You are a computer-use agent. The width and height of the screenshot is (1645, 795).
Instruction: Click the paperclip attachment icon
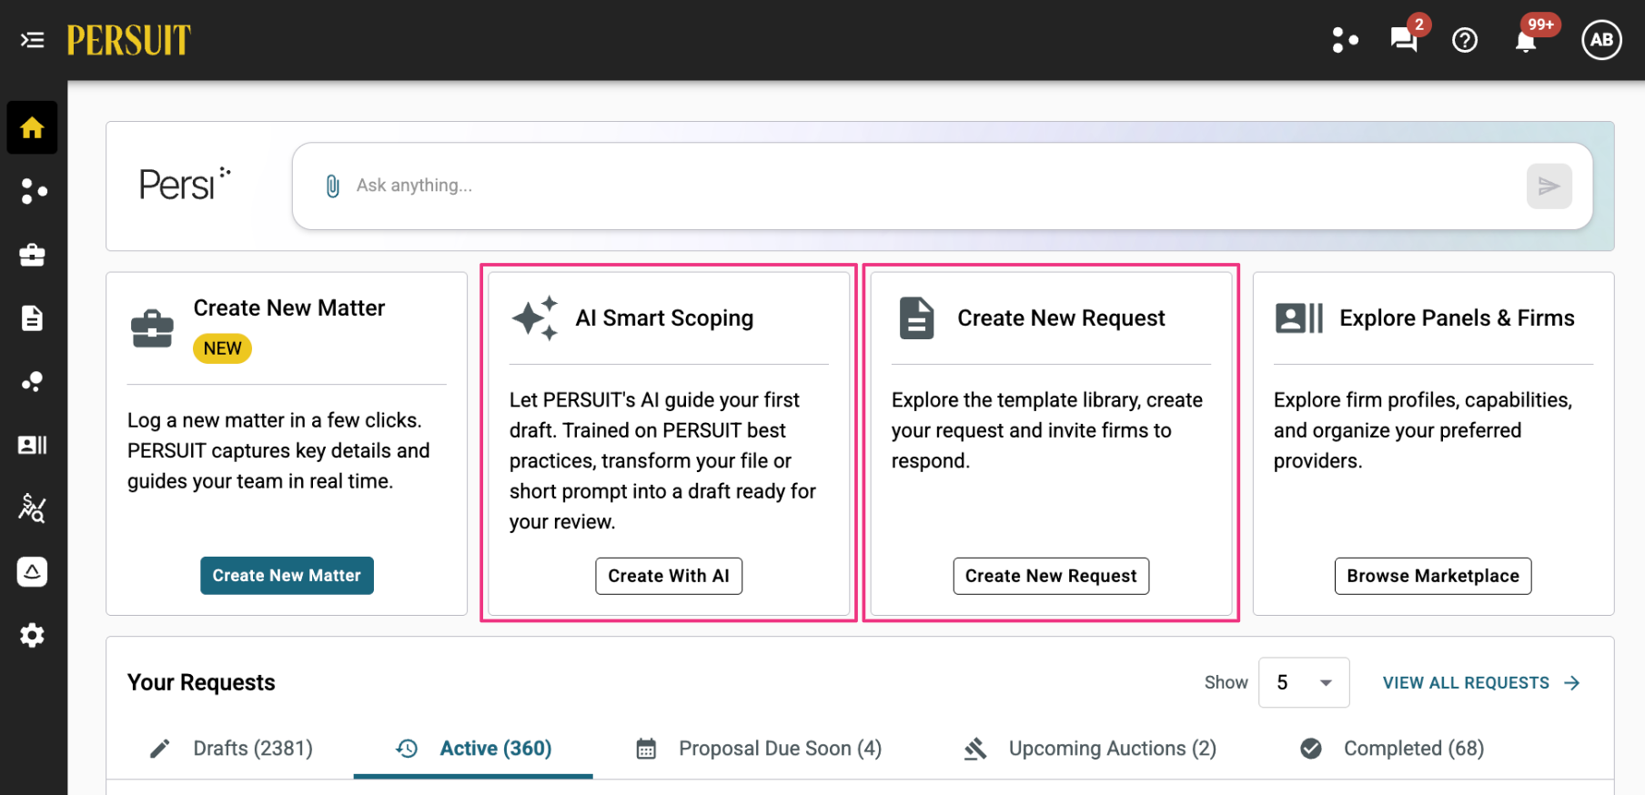coord(333,186)
